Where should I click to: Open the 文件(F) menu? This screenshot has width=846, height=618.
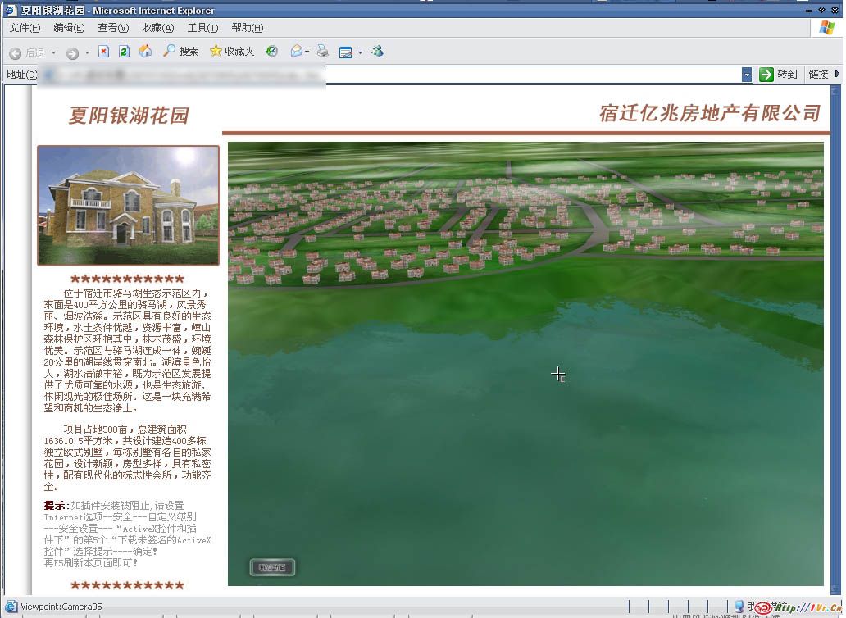tap(25, 28)
